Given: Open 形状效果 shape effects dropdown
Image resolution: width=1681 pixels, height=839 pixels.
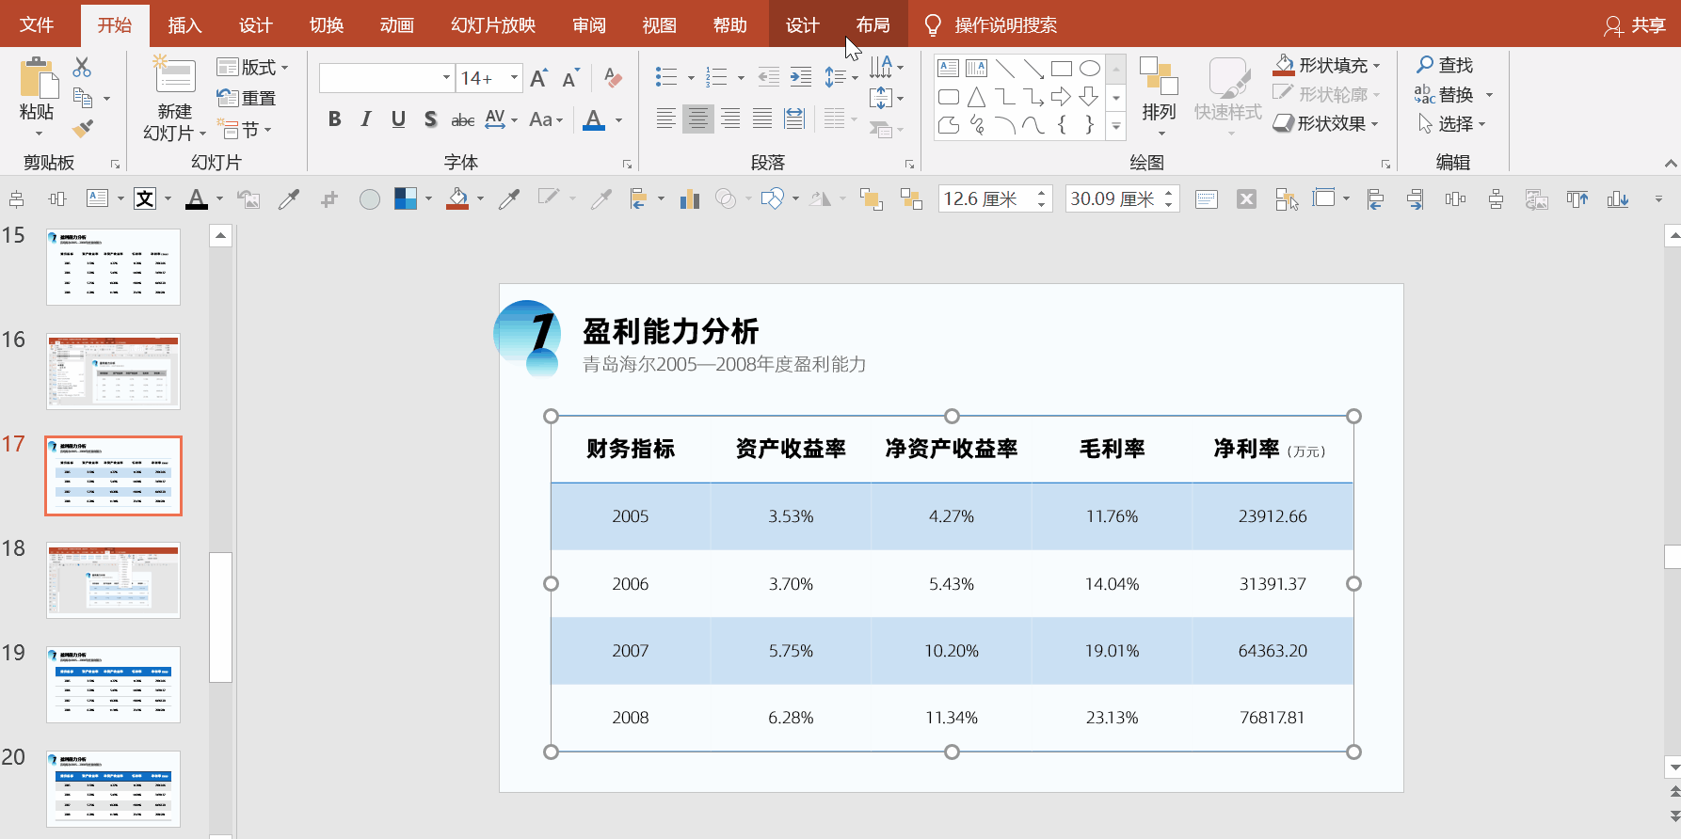Looking at the screenshot, I should pyautogui.click(x=1374, y=123).
